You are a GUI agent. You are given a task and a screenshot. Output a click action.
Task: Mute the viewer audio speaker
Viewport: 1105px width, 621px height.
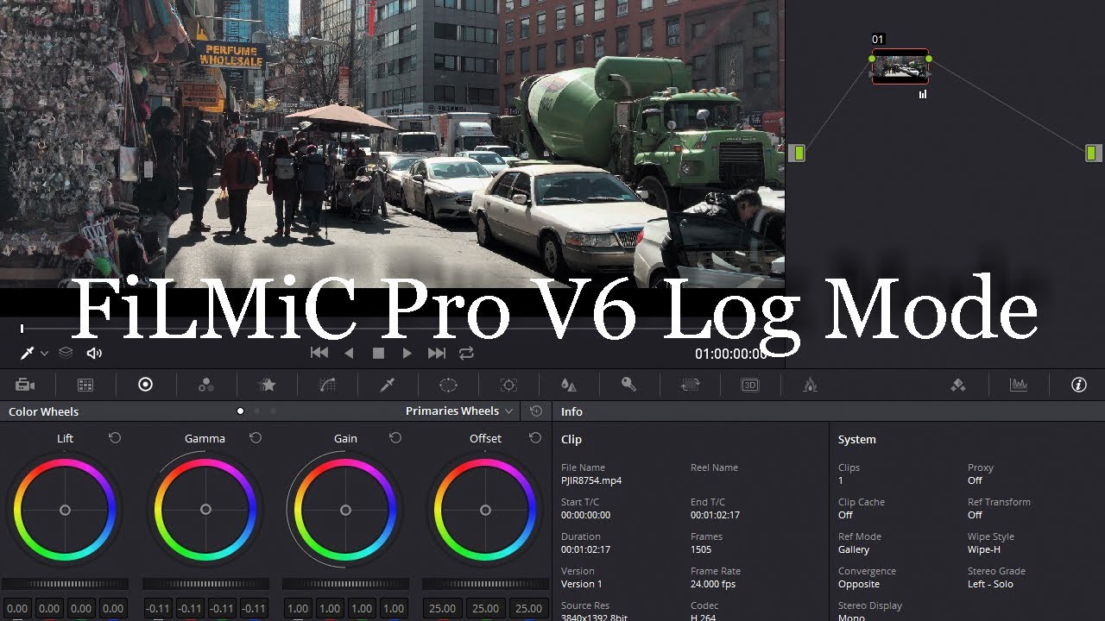coord(94,353)
